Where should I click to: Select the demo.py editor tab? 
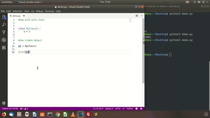[16, 16]
